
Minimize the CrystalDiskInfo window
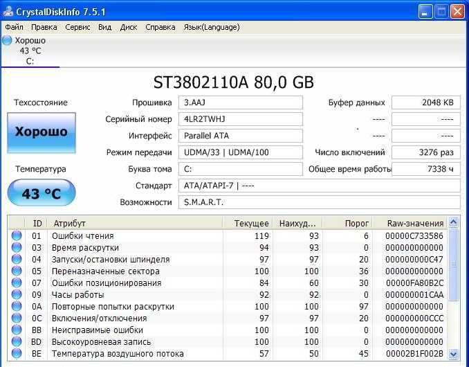click(x=425, y=12)
